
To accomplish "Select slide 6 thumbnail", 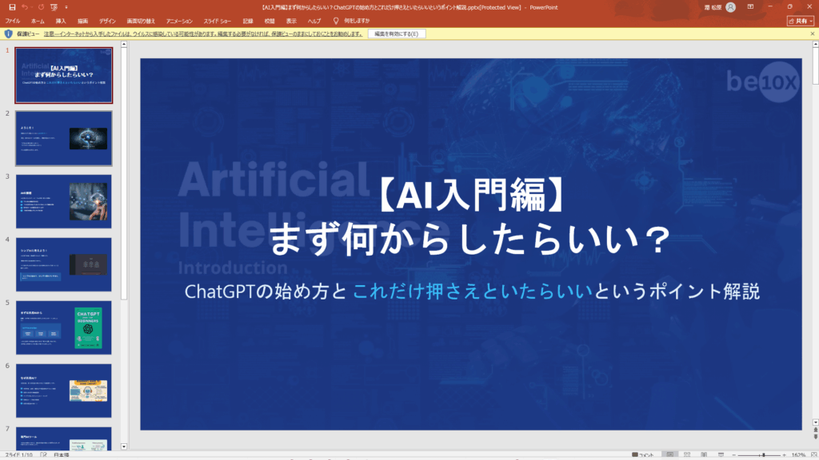I will point(64,391).
